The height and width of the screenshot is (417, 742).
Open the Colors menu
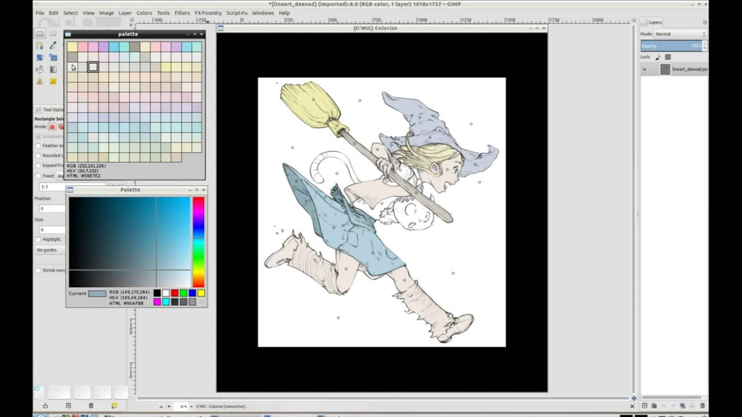144,13
